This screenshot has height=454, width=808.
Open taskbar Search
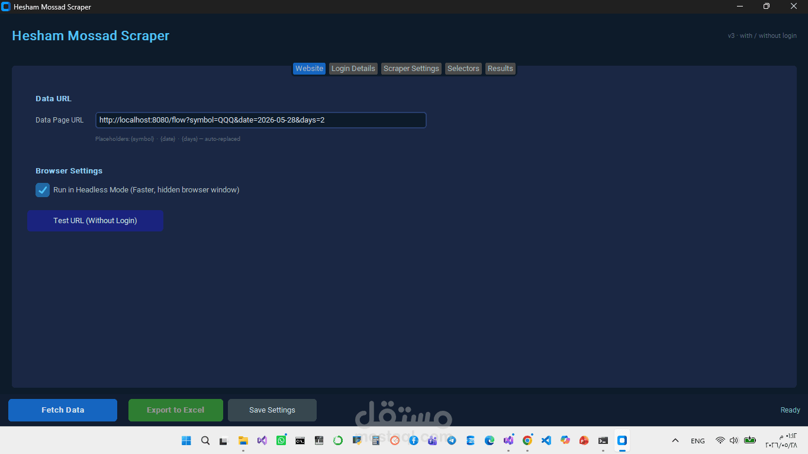coord(205,440)
